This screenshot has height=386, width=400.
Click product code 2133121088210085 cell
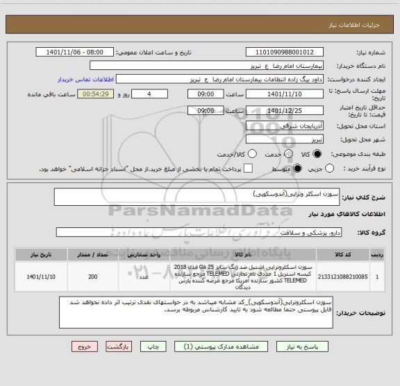tap(343, 277)
